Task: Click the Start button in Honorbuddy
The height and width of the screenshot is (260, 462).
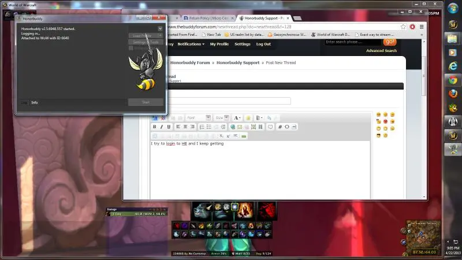Action: pos(146,102)
